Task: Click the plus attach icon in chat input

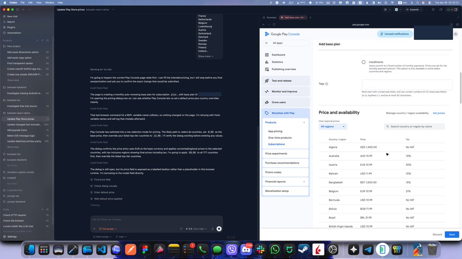Action: 94,229
